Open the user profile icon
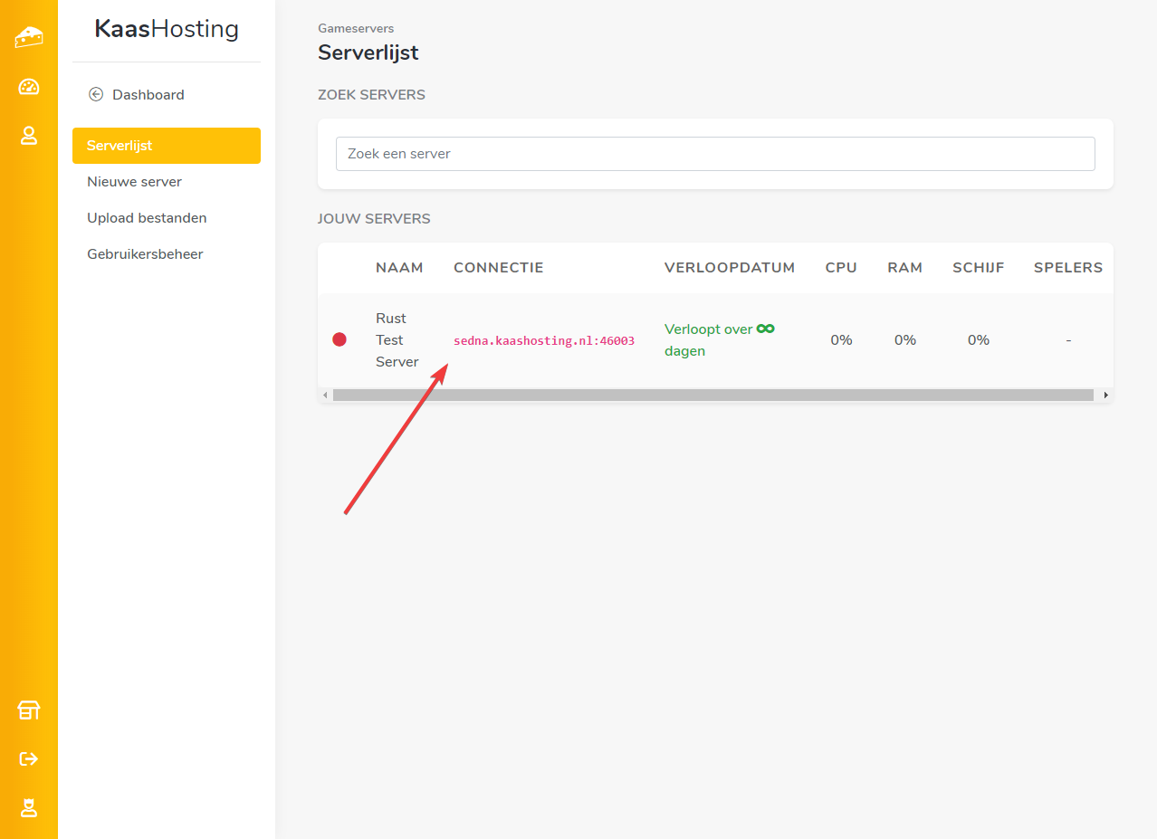The width and height of the screenshot is (1157, 839). 29,136
